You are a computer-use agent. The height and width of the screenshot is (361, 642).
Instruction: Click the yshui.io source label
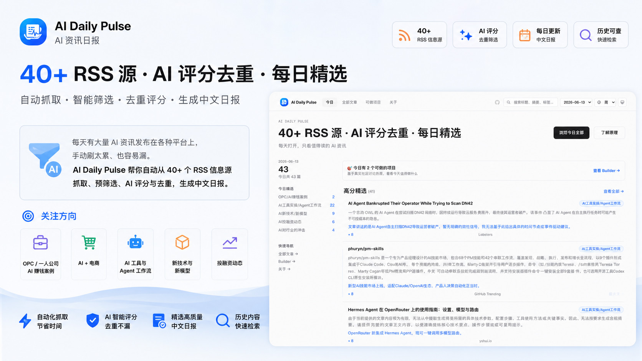pyautogui.click(x=485, y=341)
